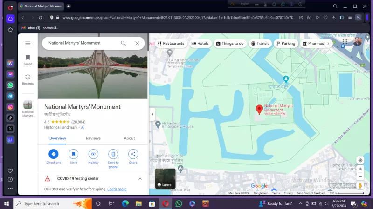Screen dimensions: 373x209
Task: Select Hi Fashion Embroidery House marker
Action: tap(158, 124)
